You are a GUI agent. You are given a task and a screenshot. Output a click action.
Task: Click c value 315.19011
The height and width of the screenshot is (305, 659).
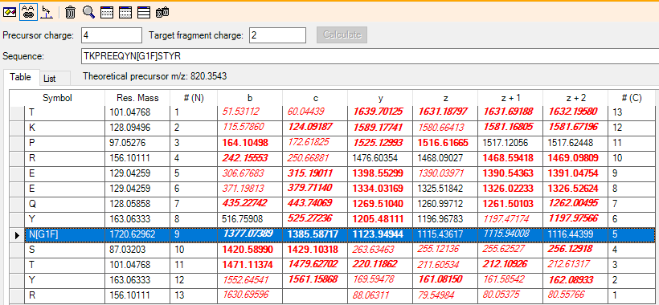[x=315, y=173]
